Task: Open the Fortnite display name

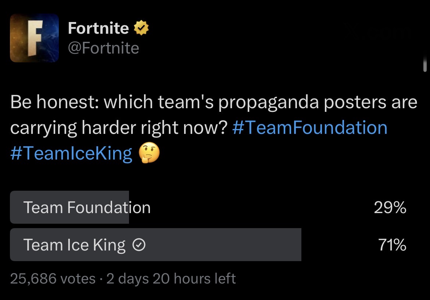Action: [98, 29]
